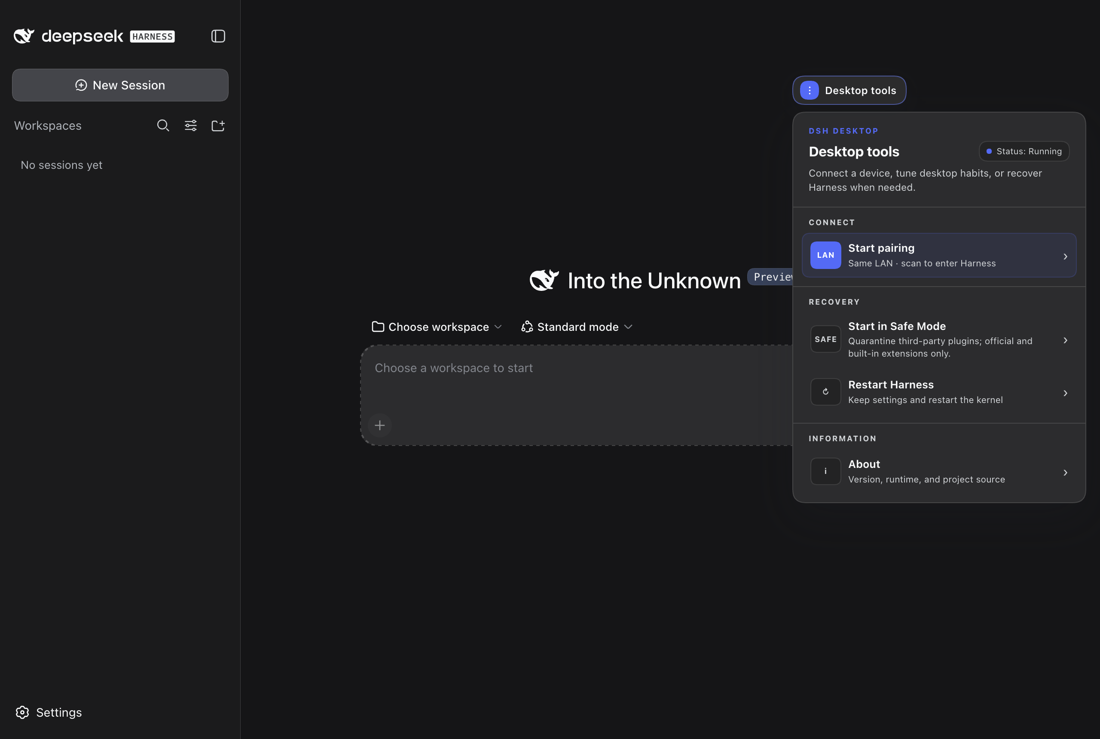This screenshot has height=739, width=1100.
Task: Expand the About chevron arrow
Action: click(1065, 473)
